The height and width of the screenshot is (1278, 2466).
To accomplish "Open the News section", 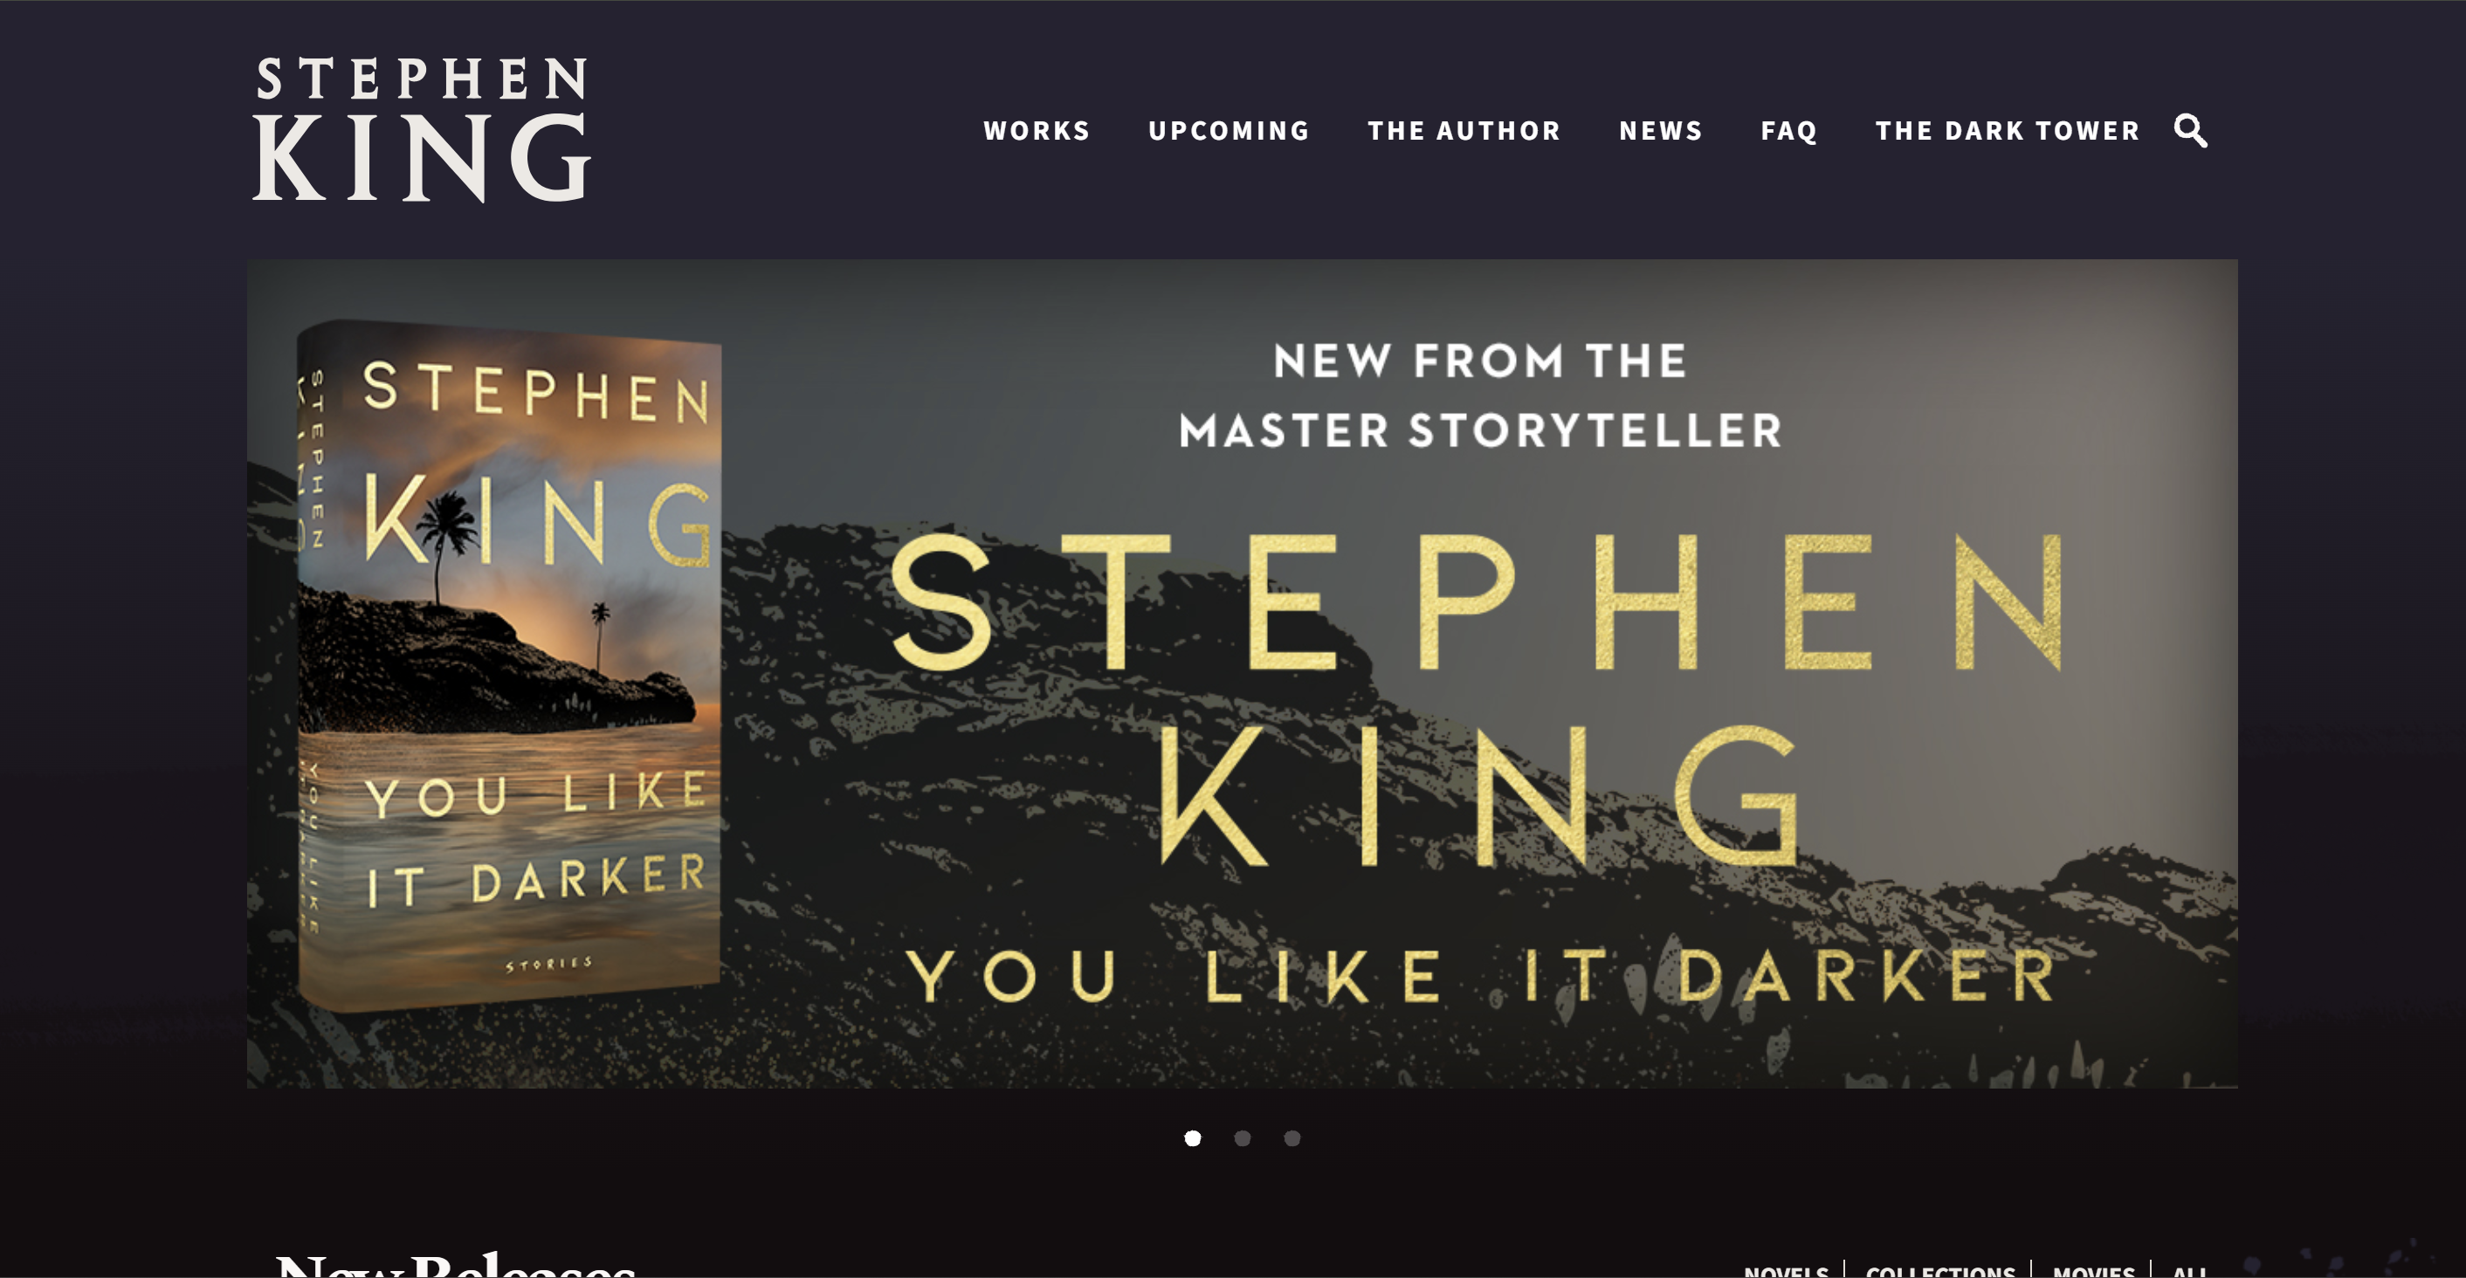I will [1661, 130].
